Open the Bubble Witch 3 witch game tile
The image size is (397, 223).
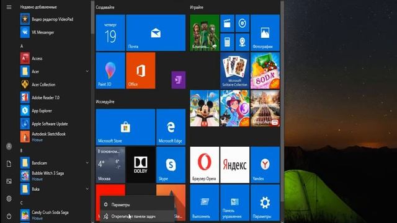click(x=234, y=108)
